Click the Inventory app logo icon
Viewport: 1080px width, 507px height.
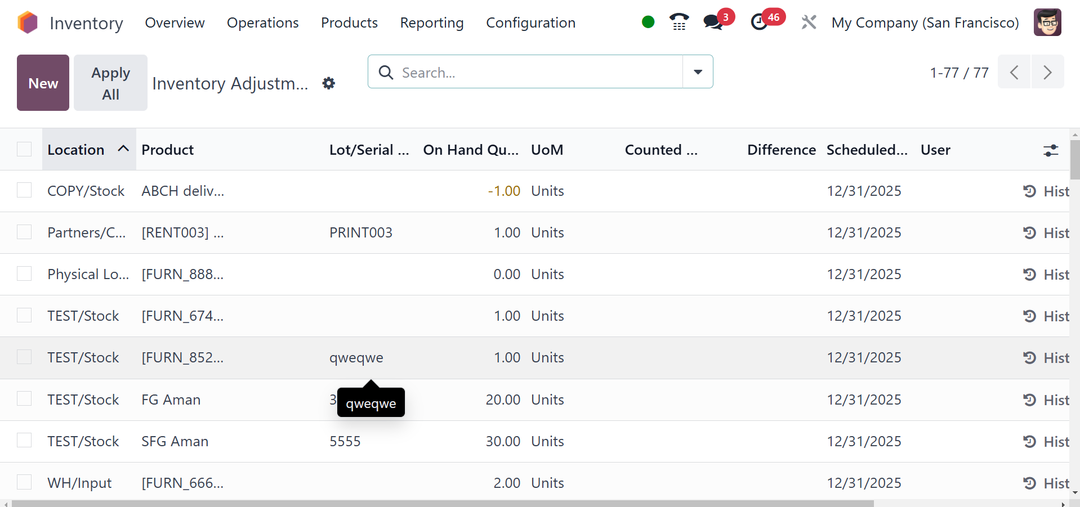(28, 23)
